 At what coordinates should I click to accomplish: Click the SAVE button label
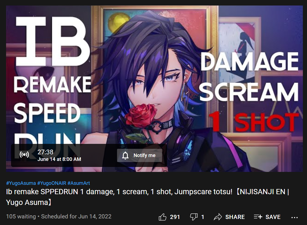[273, 217]
